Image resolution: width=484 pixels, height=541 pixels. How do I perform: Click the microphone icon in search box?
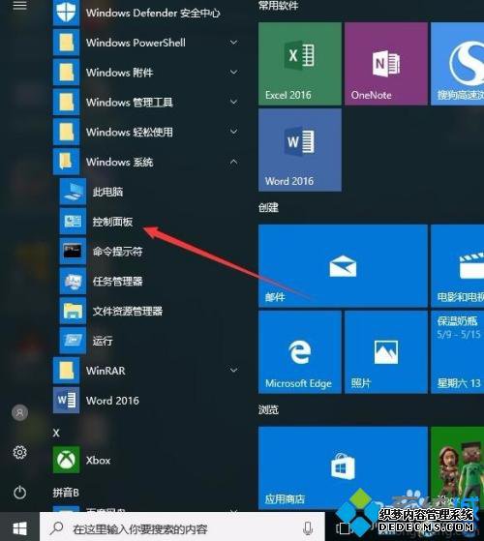coord(308,527)
